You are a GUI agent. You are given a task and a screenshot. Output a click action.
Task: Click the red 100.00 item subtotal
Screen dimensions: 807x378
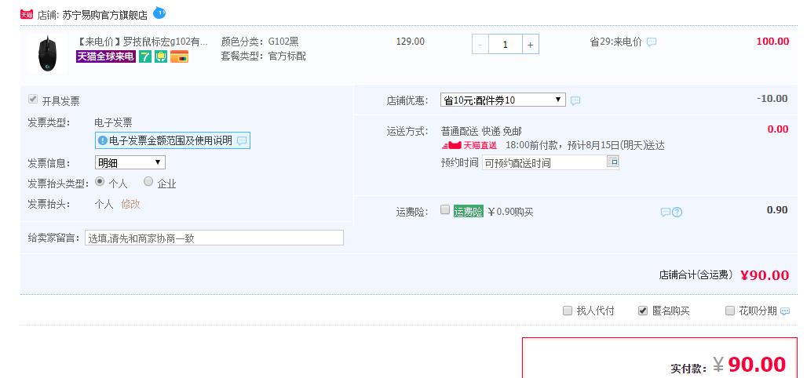pyautogui.click(x=772, y=42)
